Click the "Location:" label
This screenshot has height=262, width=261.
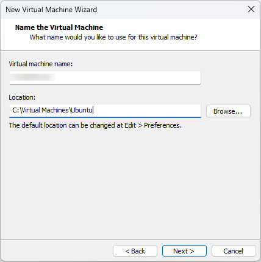[x=22, y=97]
